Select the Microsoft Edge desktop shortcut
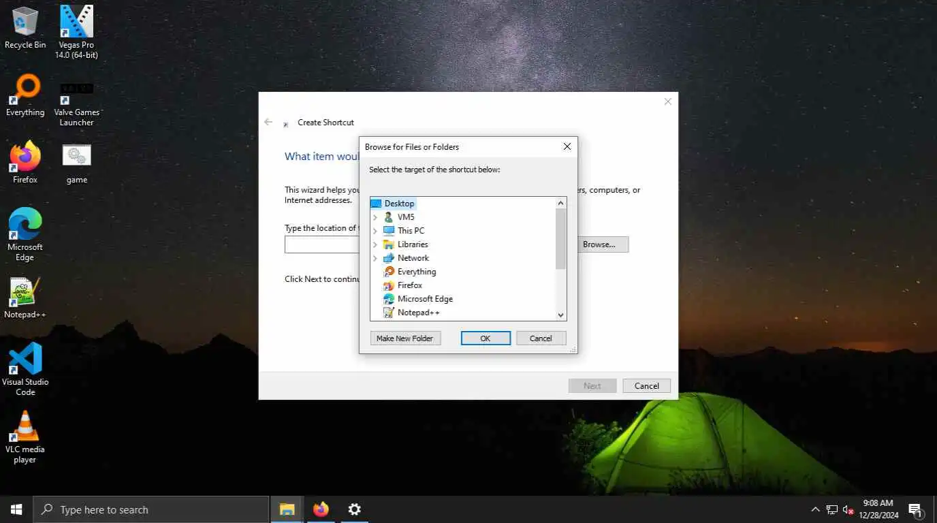 click(25, 234)
